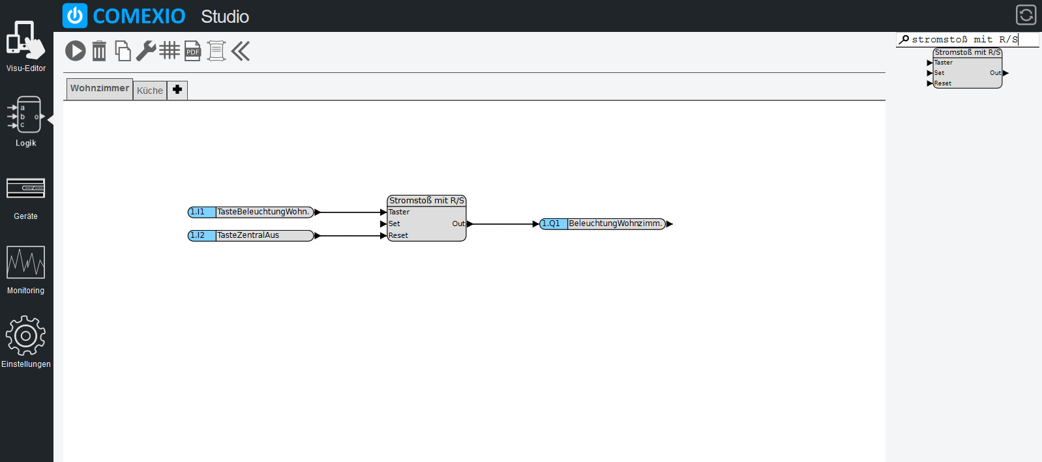1042x462 pixels.
Task: Select the 1.I2 TasteZentralAus input block
Action: [x=251, y=235]
